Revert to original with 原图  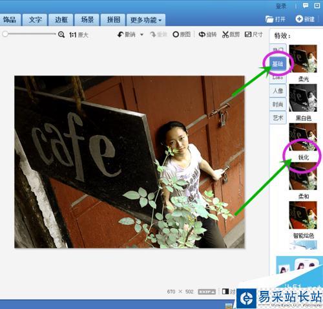click(182, 34)
